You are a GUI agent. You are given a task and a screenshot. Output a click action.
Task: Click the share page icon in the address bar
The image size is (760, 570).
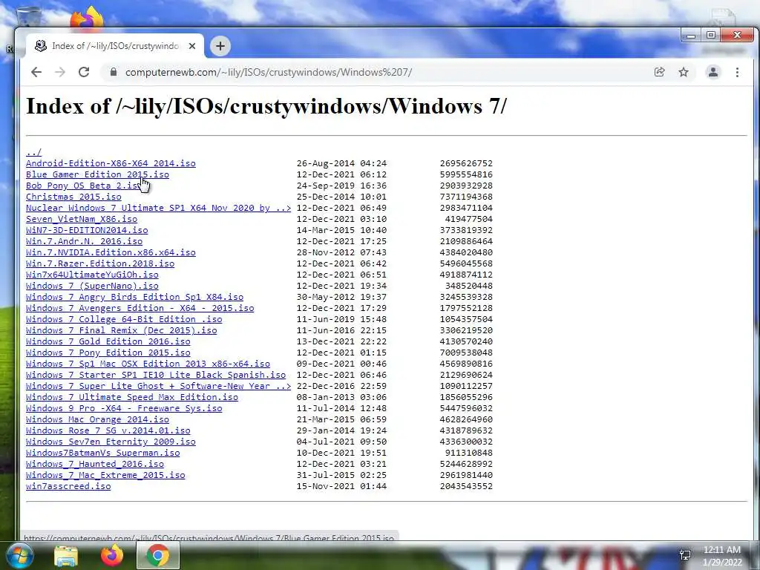coord(659,72)
